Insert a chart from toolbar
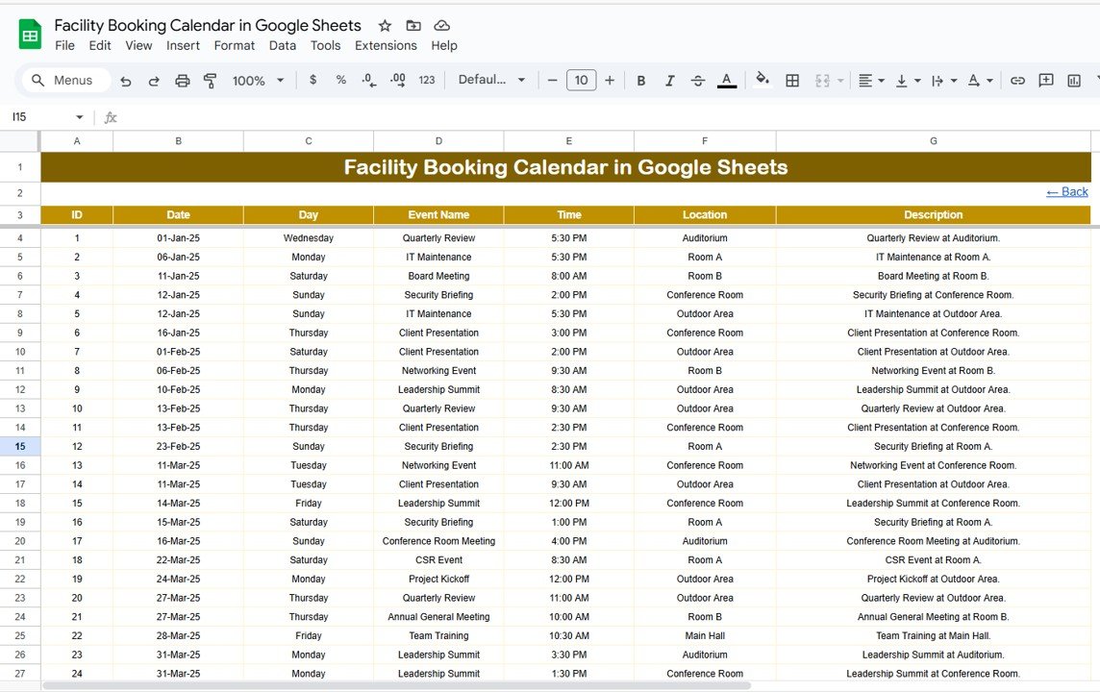 click(x=1074, y=81)
